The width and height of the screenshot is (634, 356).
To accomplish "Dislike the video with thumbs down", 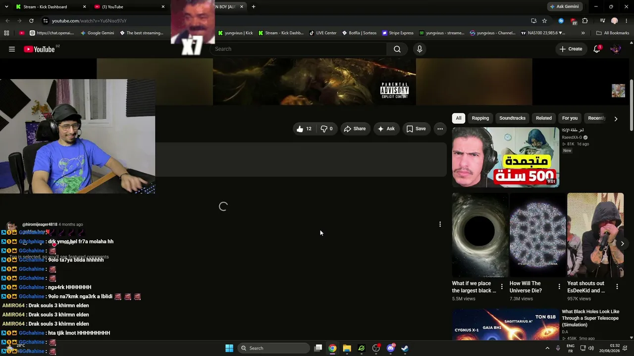I will (327, 129).
